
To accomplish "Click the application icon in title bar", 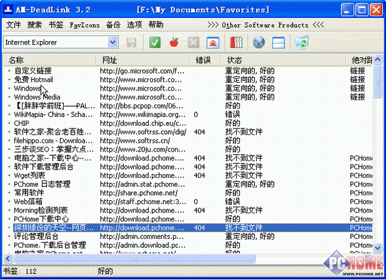I will click(8, 10).
